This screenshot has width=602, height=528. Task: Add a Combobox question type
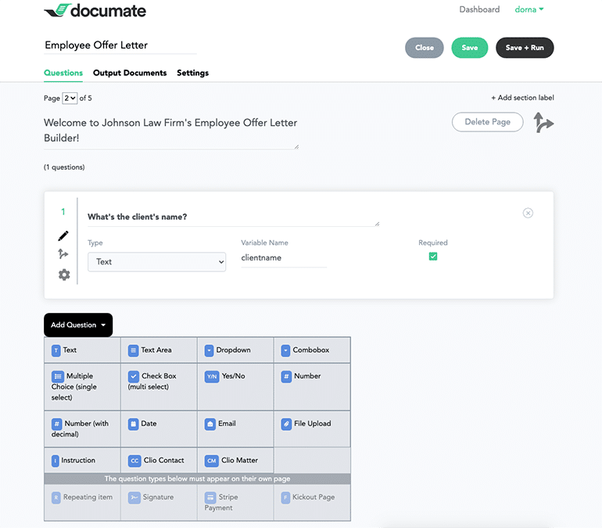tap(312, 350)
